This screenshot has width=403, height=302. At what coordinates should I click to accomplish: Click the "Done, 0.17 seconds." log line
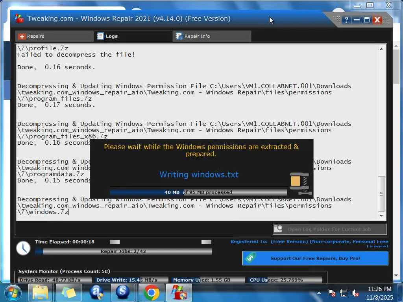pyautogui.click(x=56, y=105)
